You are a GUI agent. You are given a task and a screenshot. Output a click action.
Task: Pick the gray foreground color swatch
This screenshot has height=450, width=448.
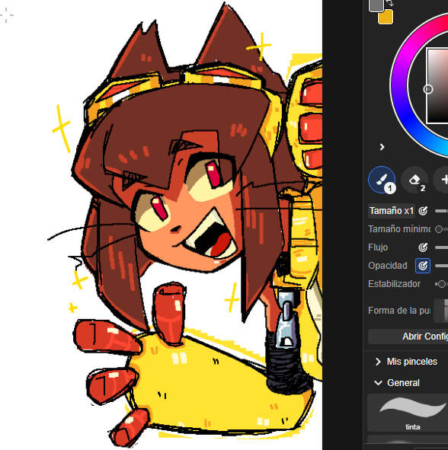[376, 5]
